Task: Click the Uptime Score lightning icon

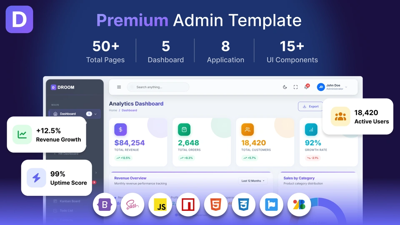Action: (x=36, y=178)
